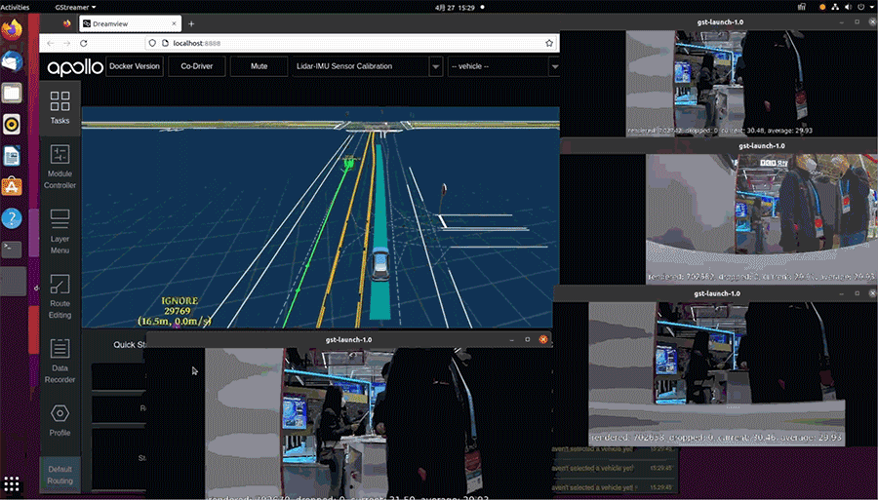Image resolution: width=878 pixels, height=500 pixels.
Task: Click the IGNORE 29769 obstacle label
Action: coord(178,306)
